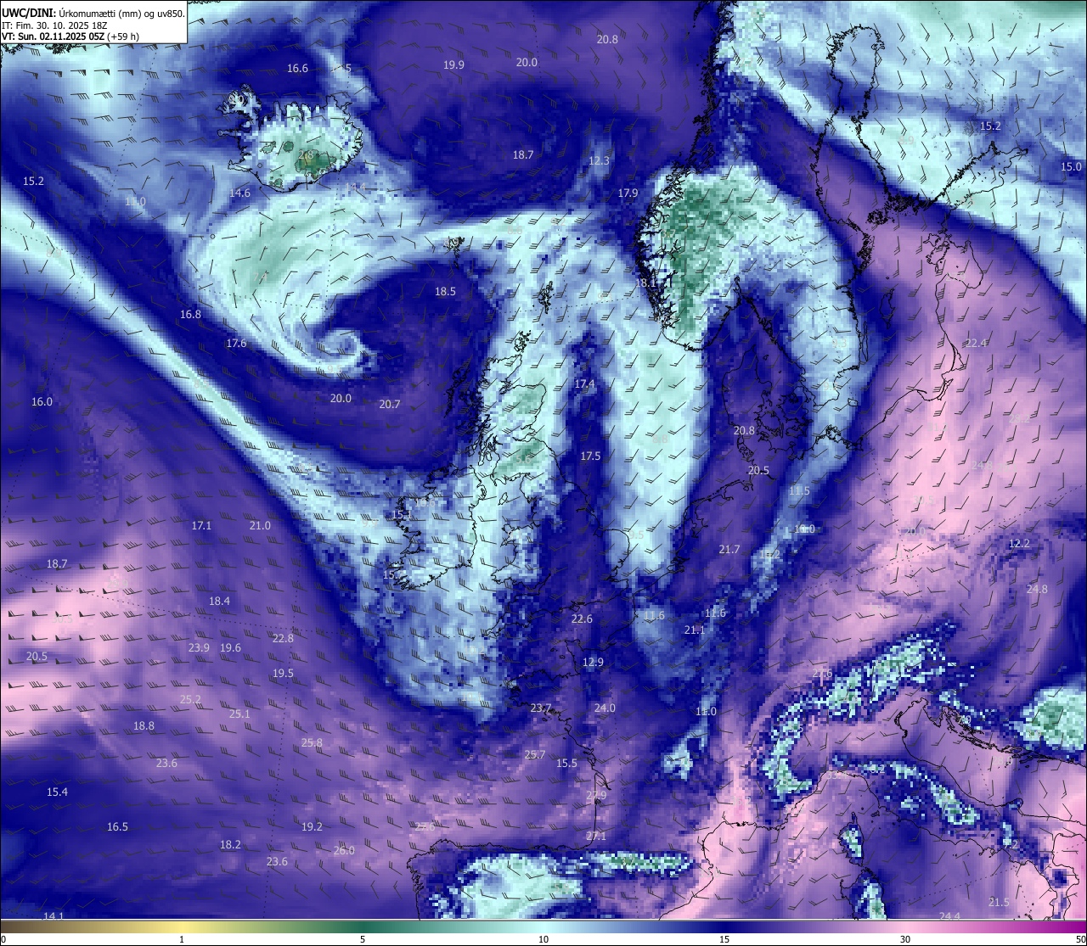This screenshot has height=946, width=1087.
Task: Click the 30 tick on the color scale
Action: (905, 939)
